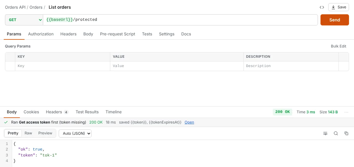The width and height of the screenshot is (354, 167).
Task: Copy the response body icon
Action: 346,133
